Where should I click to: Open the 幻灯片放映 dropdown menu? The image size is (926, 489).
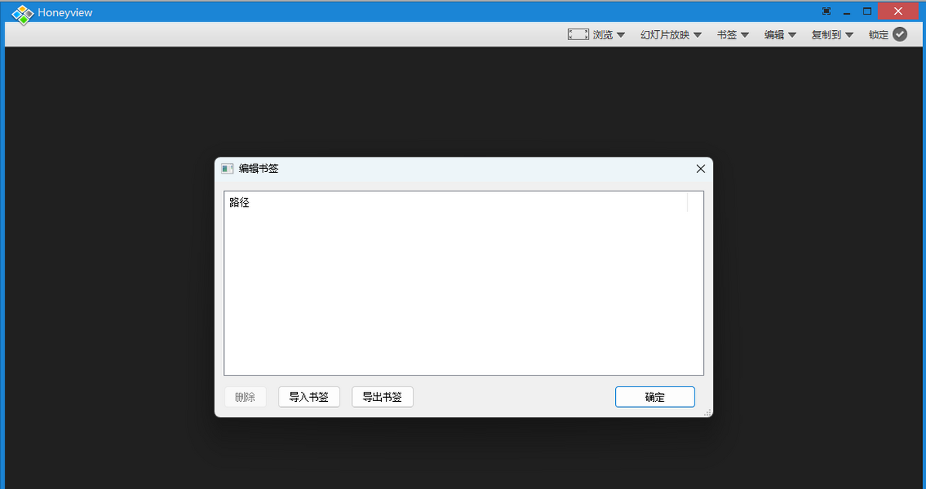671,35
